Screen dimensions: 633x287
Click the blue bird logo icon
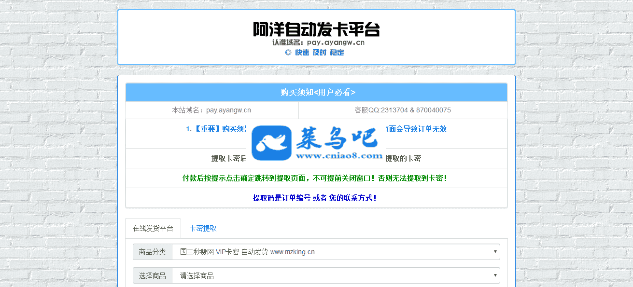271,143
